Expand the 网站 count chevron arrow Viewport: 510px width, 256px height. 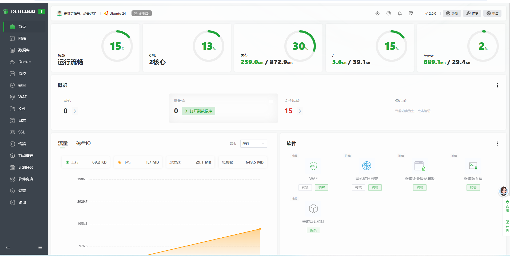[x=75, y=111]
